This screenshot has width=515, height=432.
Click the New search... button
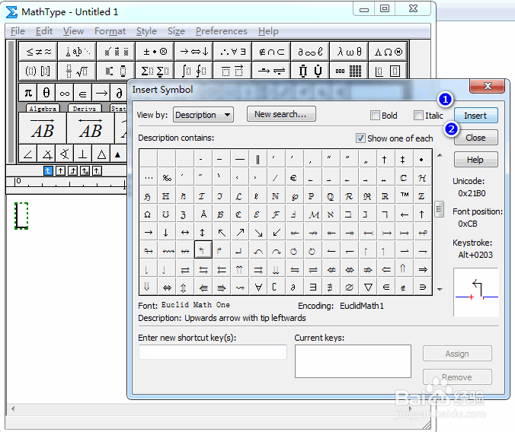coord(281,114)
